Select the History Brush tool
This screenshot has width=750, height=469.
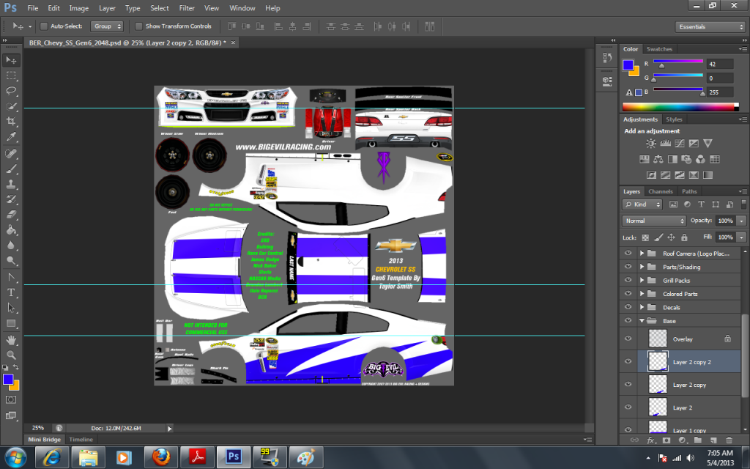coord(11,199)
